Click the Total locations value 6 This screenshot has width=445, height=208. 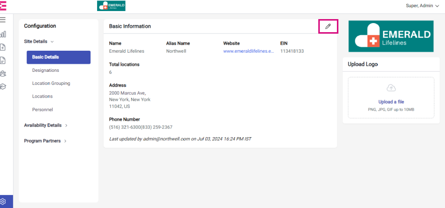coord(111,72)
